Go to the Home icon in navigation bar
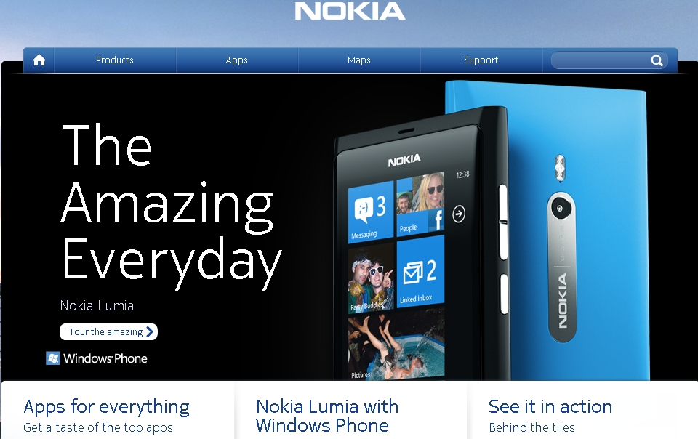Viewport: 698px width, 439px height. point(39,60)
